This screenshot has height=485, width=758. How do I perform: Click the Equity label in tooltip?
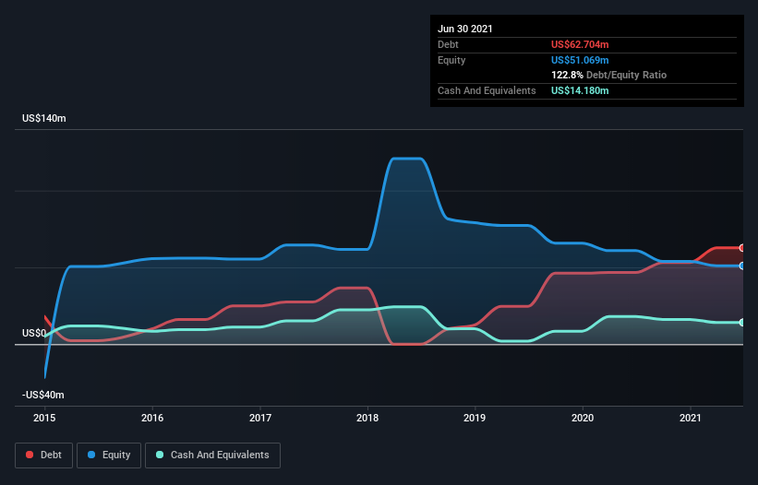coord(451,60)
